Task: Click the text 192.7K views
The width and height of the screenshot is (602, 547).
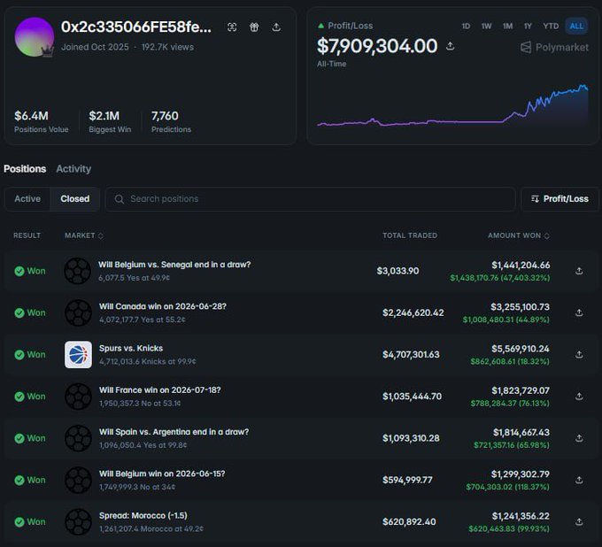Action: pos(167,47)
